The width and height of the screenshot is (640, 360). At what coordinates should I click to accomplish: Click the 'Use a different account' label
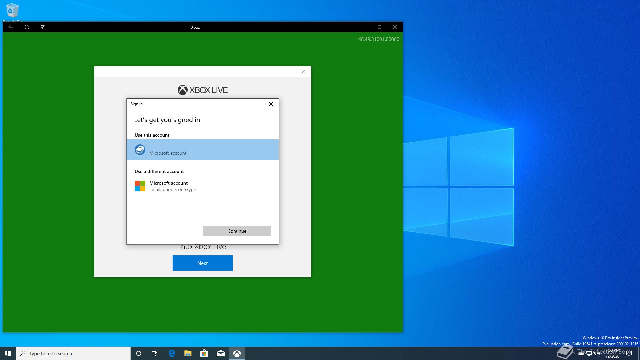click(159, 171)
